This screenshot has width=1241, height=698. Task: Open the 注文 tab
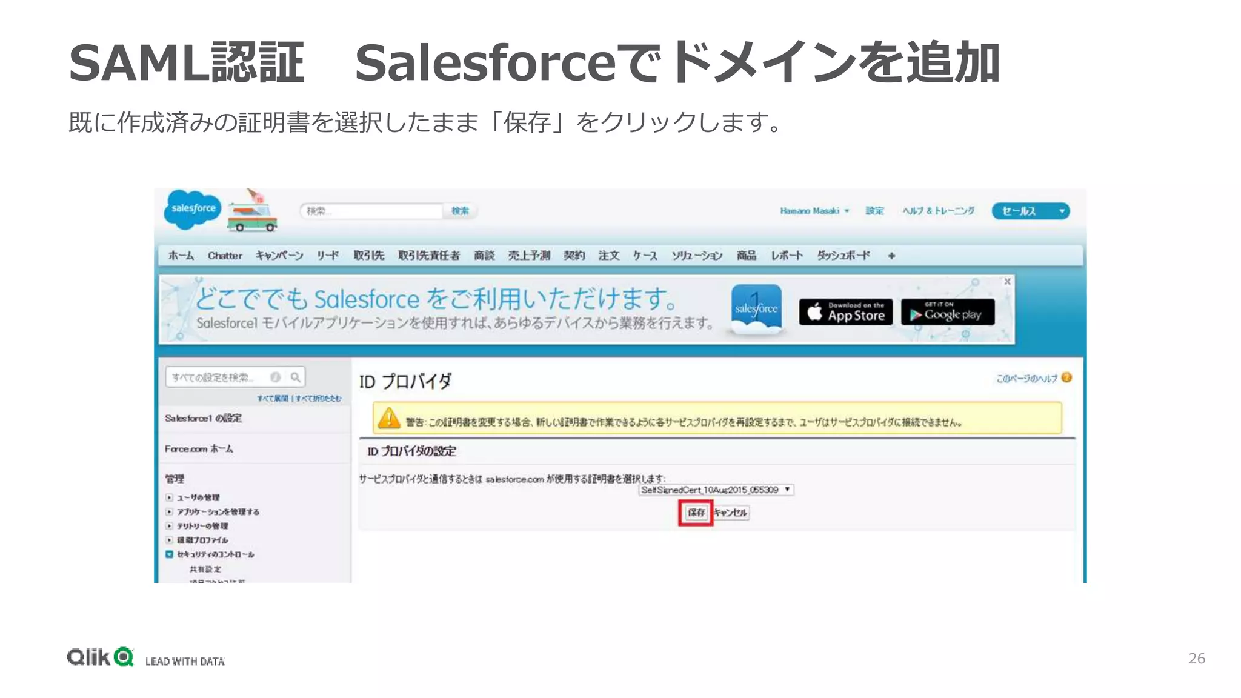pyautogui.click(x=608, y=256)
